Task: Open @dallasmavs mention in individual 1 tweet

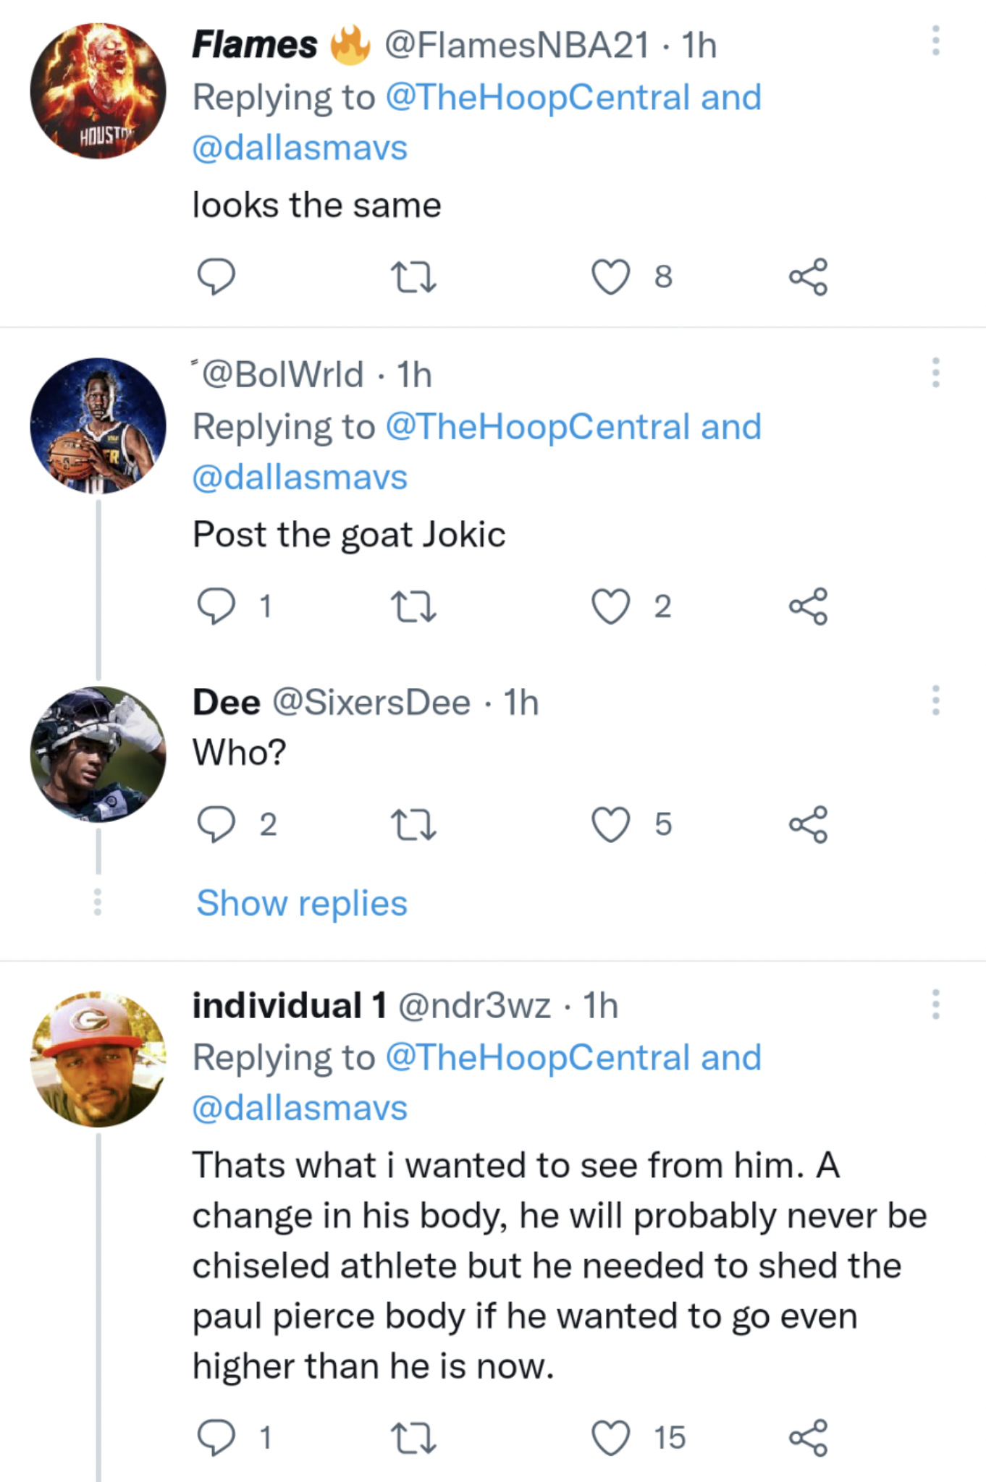Action: tap(300, 1108)
